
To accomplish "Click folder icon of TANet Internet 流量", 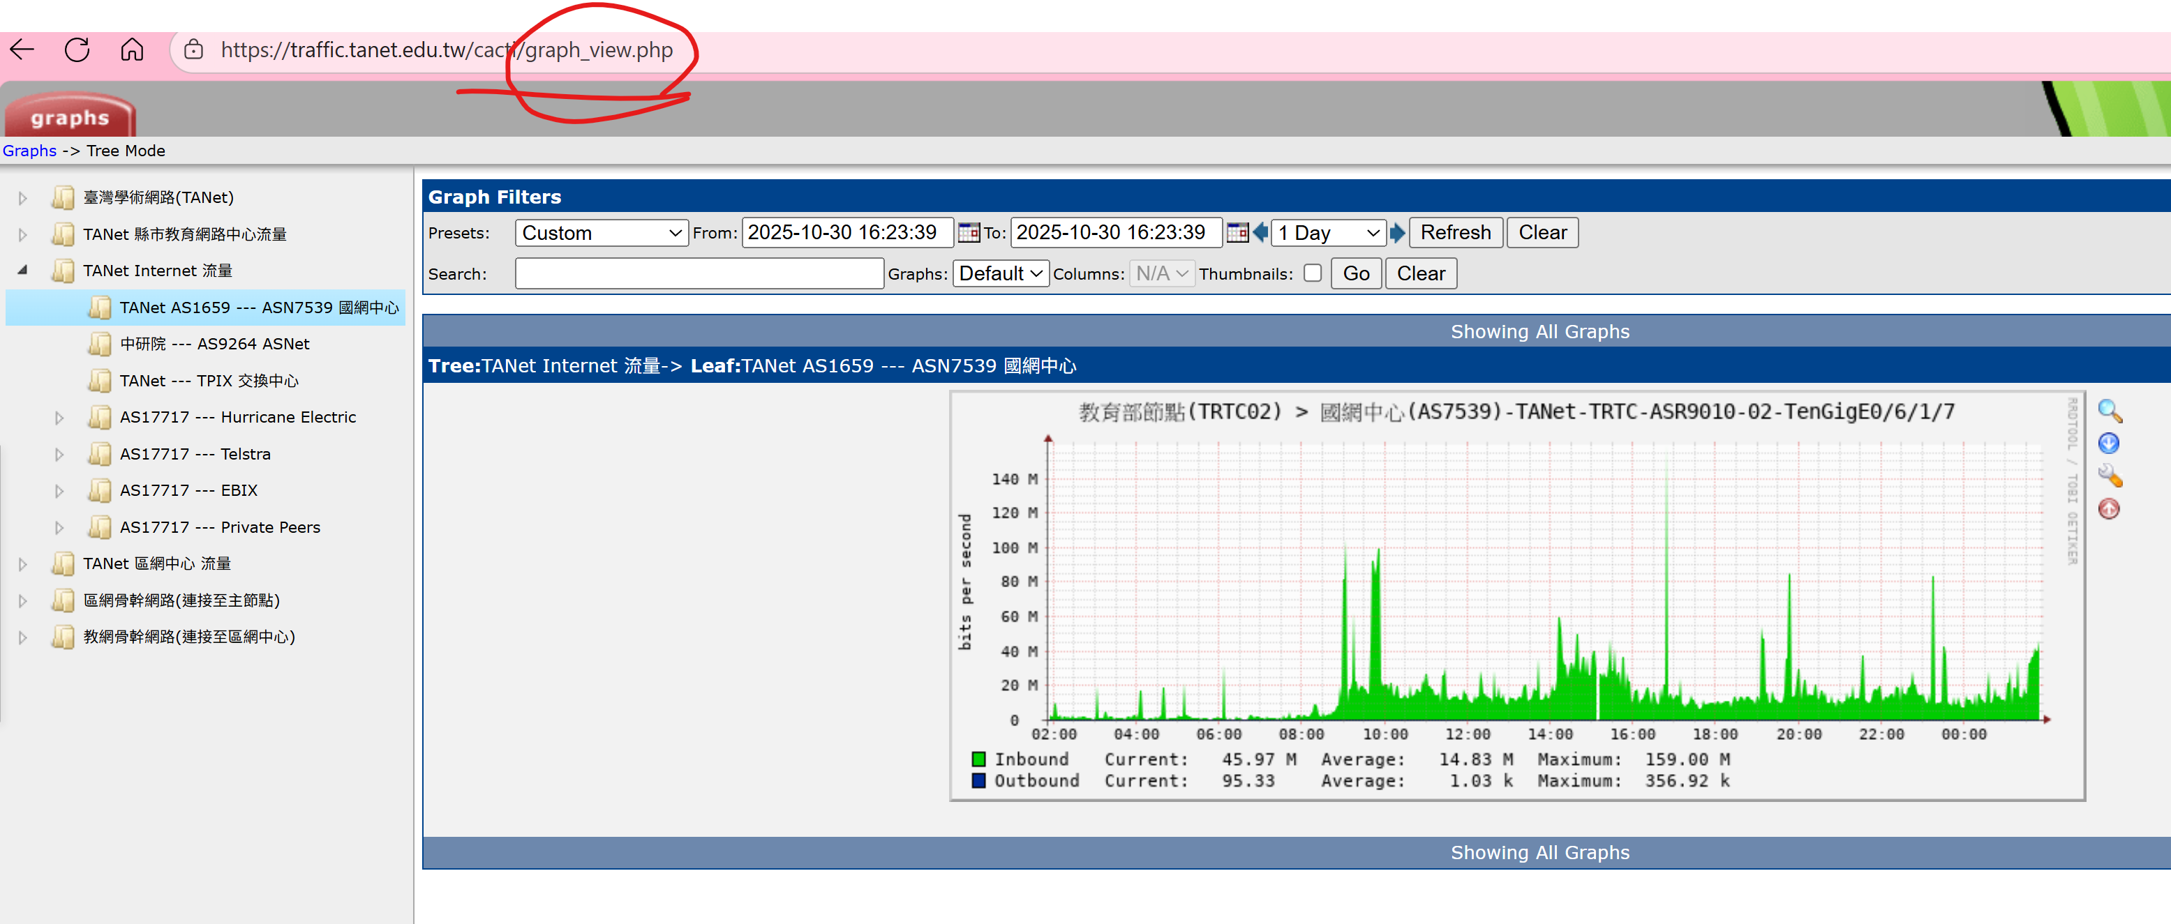I will 64,271.
